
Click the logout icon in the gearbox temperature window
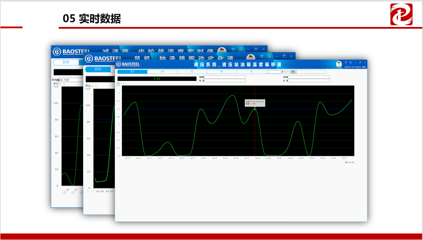(x=241, y=49)
